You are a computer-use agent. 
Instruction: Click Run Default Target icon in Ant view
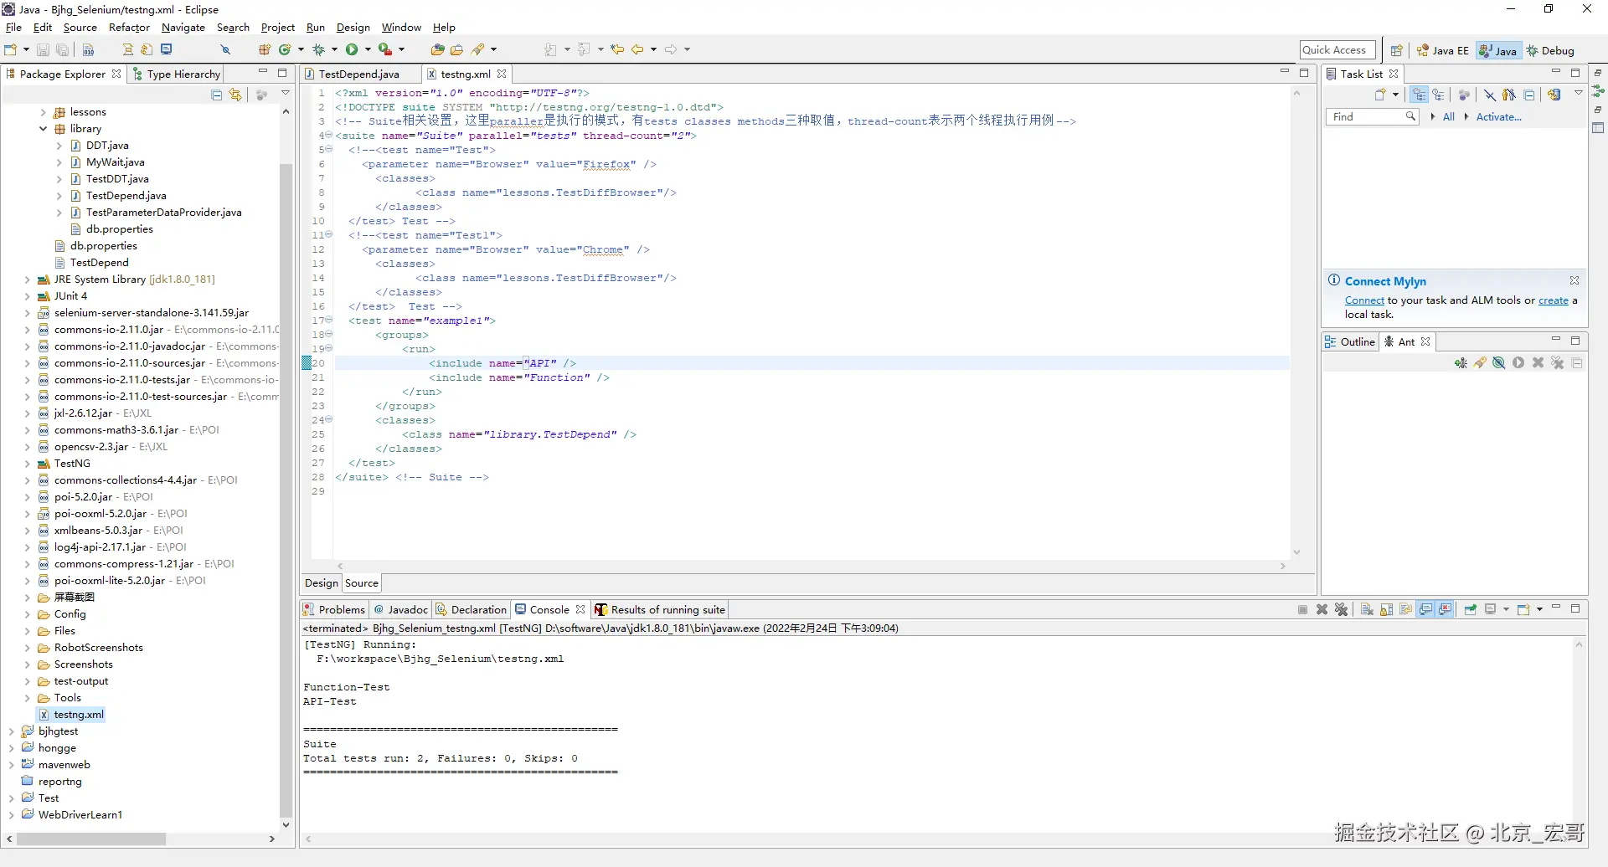tap(1518, 363)
